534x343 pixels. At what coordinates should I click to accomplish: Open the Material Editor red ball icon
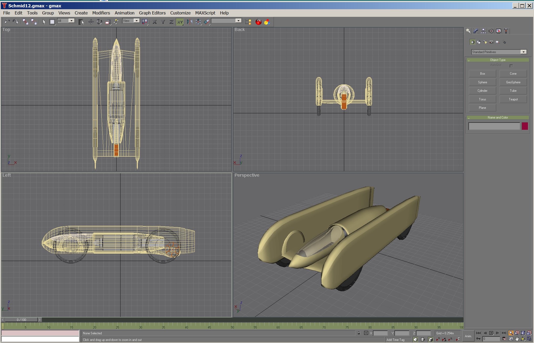259,22
